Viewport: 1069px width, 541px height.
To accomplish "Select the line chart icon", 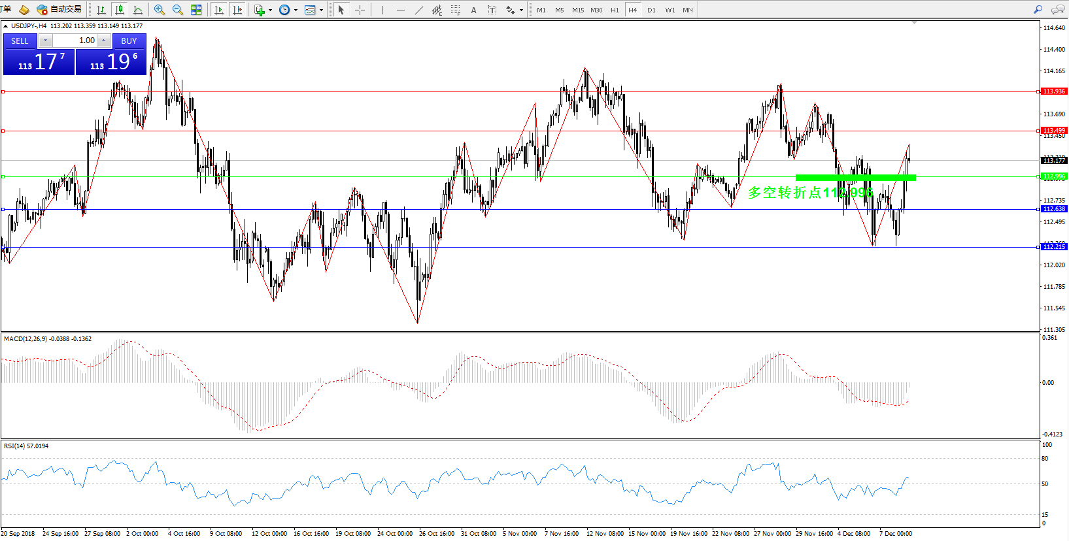I will (x=138, y=10).
